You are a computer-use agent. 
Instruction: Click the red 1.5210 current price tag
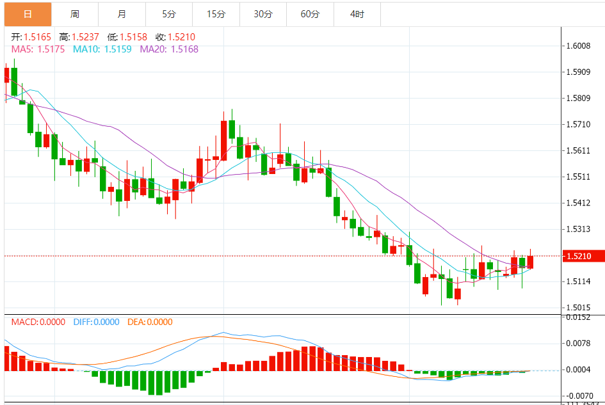(583, 256)
